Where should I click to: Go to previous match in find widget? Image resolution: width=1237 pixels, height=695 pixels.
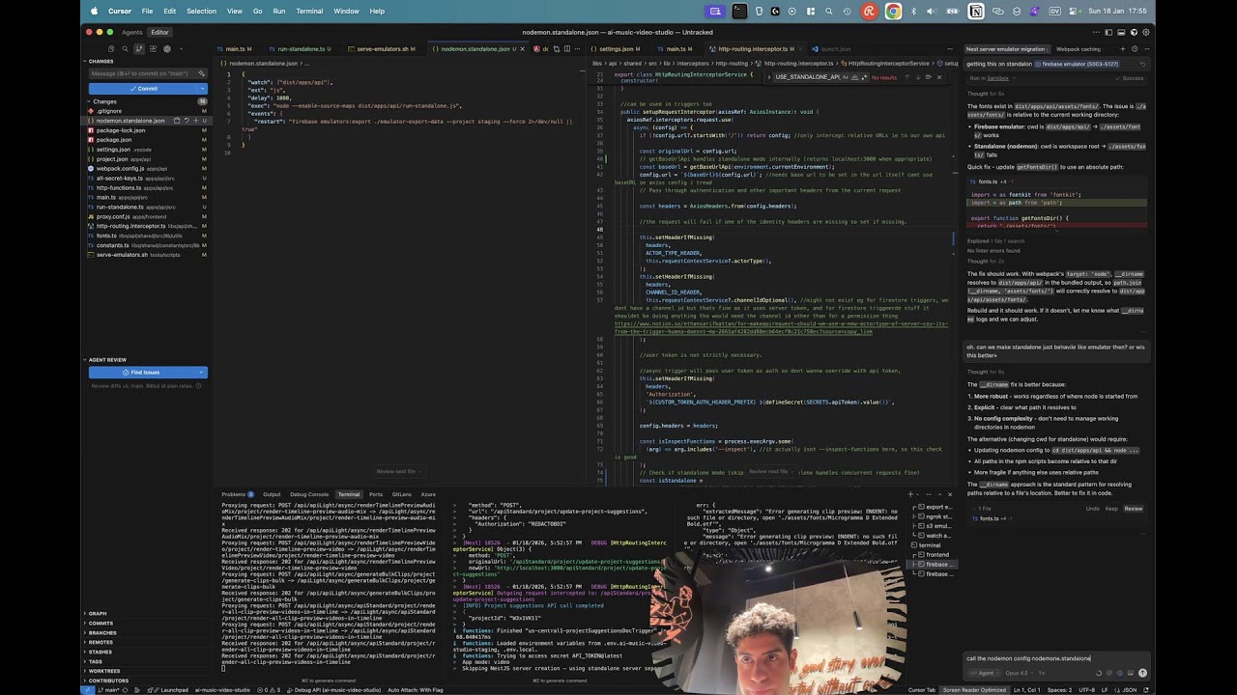[x=907, y=77]
